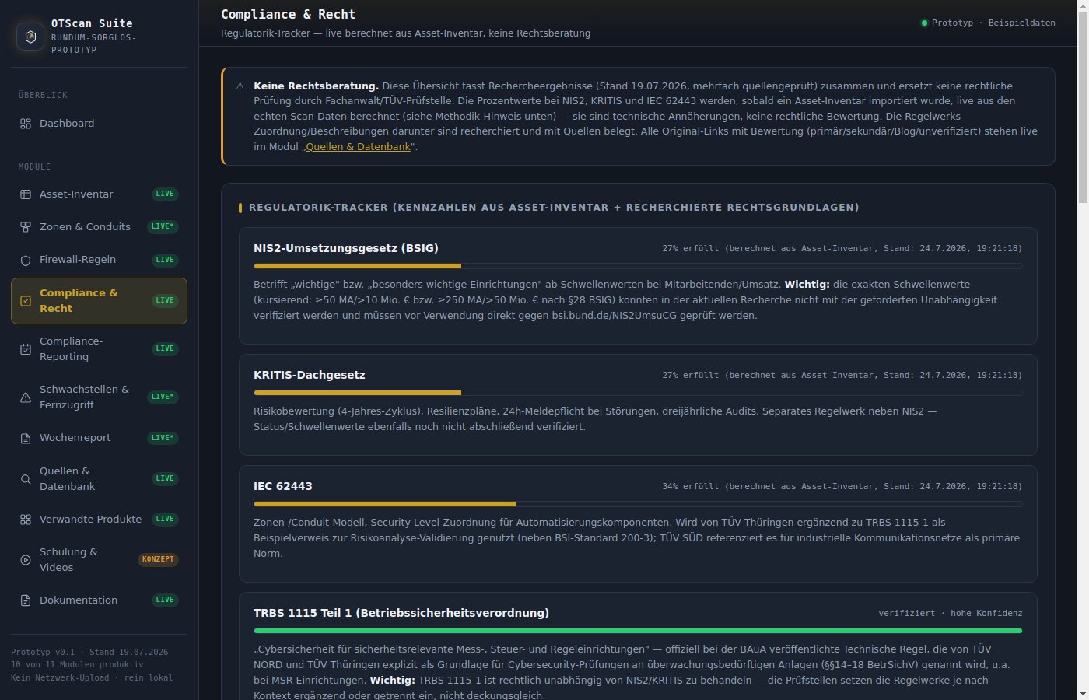Click the page vertical scrollbar thumb
The width and height of the screenshot is (1089, 700).
pyautogui.click(x=1083, y=107)
